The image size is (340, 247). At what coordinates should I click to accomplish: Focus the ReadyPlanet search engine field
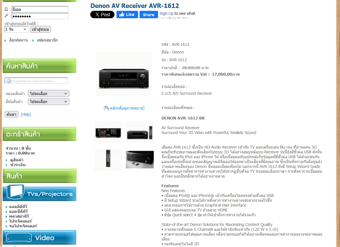[36, 81]
